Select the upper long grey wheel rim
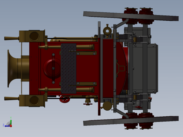Screen dimensions: 183x137 coord(131,16)
